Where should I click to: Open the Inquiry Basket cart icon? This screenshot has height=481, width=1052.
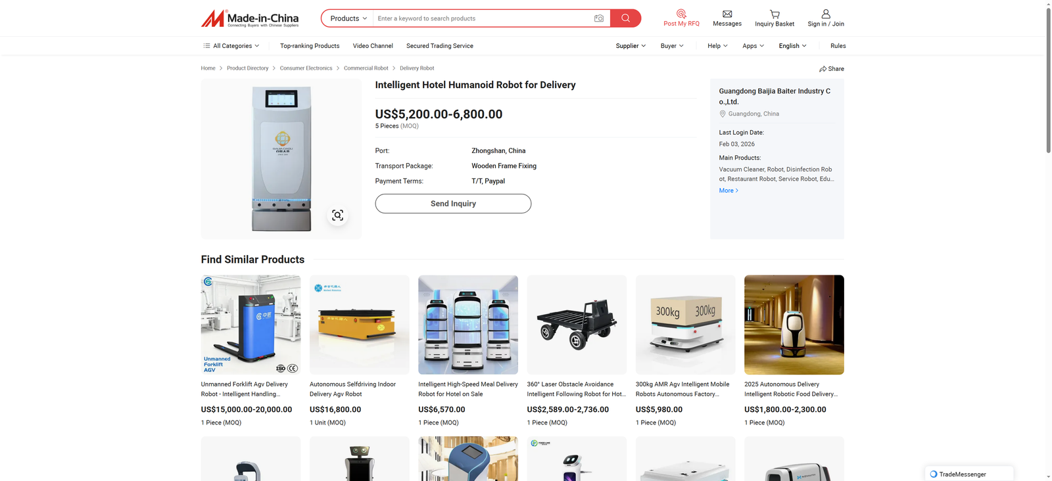(x=775, y=14)
